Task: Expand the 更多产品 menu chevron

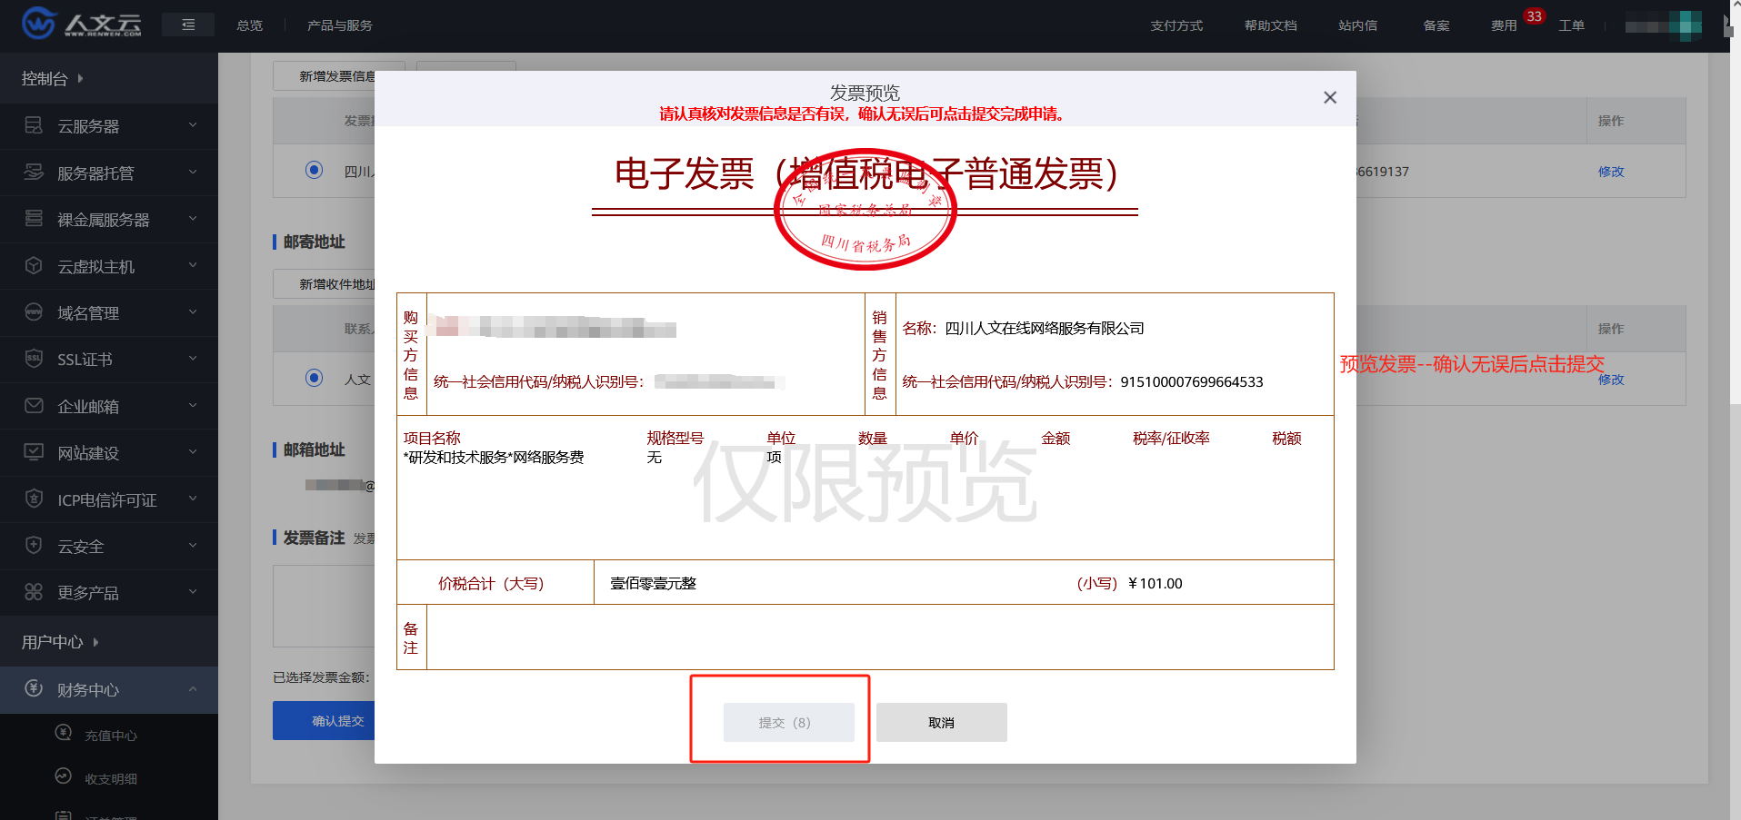Action: [193, 592]
